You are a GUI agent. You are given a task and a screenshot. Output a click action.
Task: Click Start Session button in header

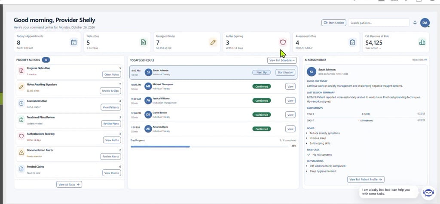click(333, 23)
